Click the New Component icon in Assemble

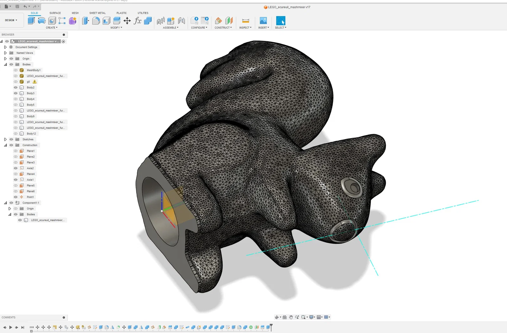pyautogui.click(x=171, y=21)
